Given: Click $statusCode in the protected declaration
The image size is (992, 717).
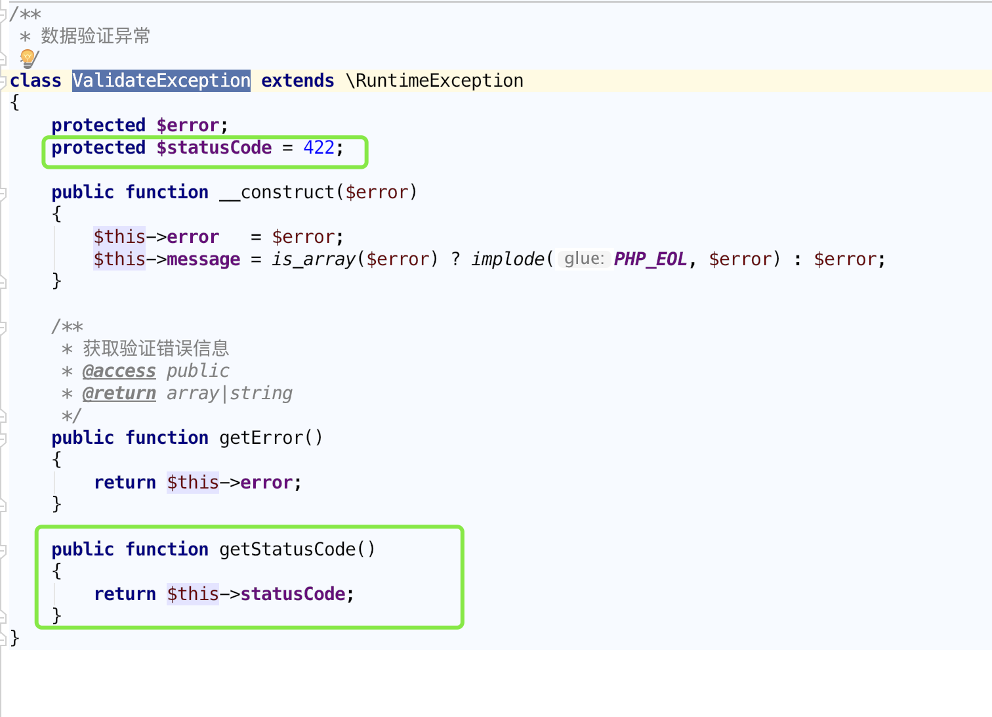Looking at the screenshot, I should pos(214,148).
